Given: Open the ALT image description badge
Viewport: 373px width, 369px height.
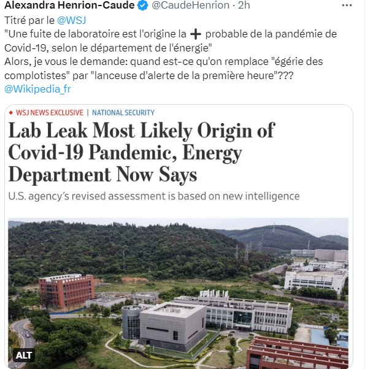Looking at the screenshot, I should [25, 355].
